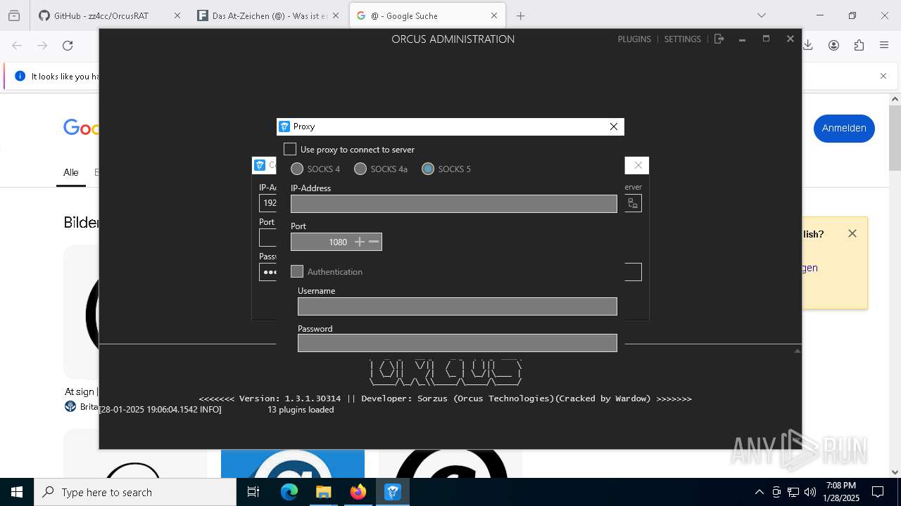The width and height of the screenshot is (901, 506).
Task: Click the Firefox View icon
Action: click(14, 15)
